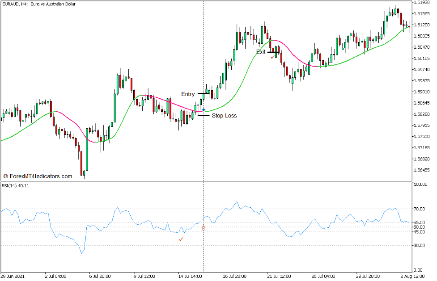Screen dimensions: 437x281
Task: Click the 1.61930 price on the axis
Action: pyautogui.click(x=422, y=3)
